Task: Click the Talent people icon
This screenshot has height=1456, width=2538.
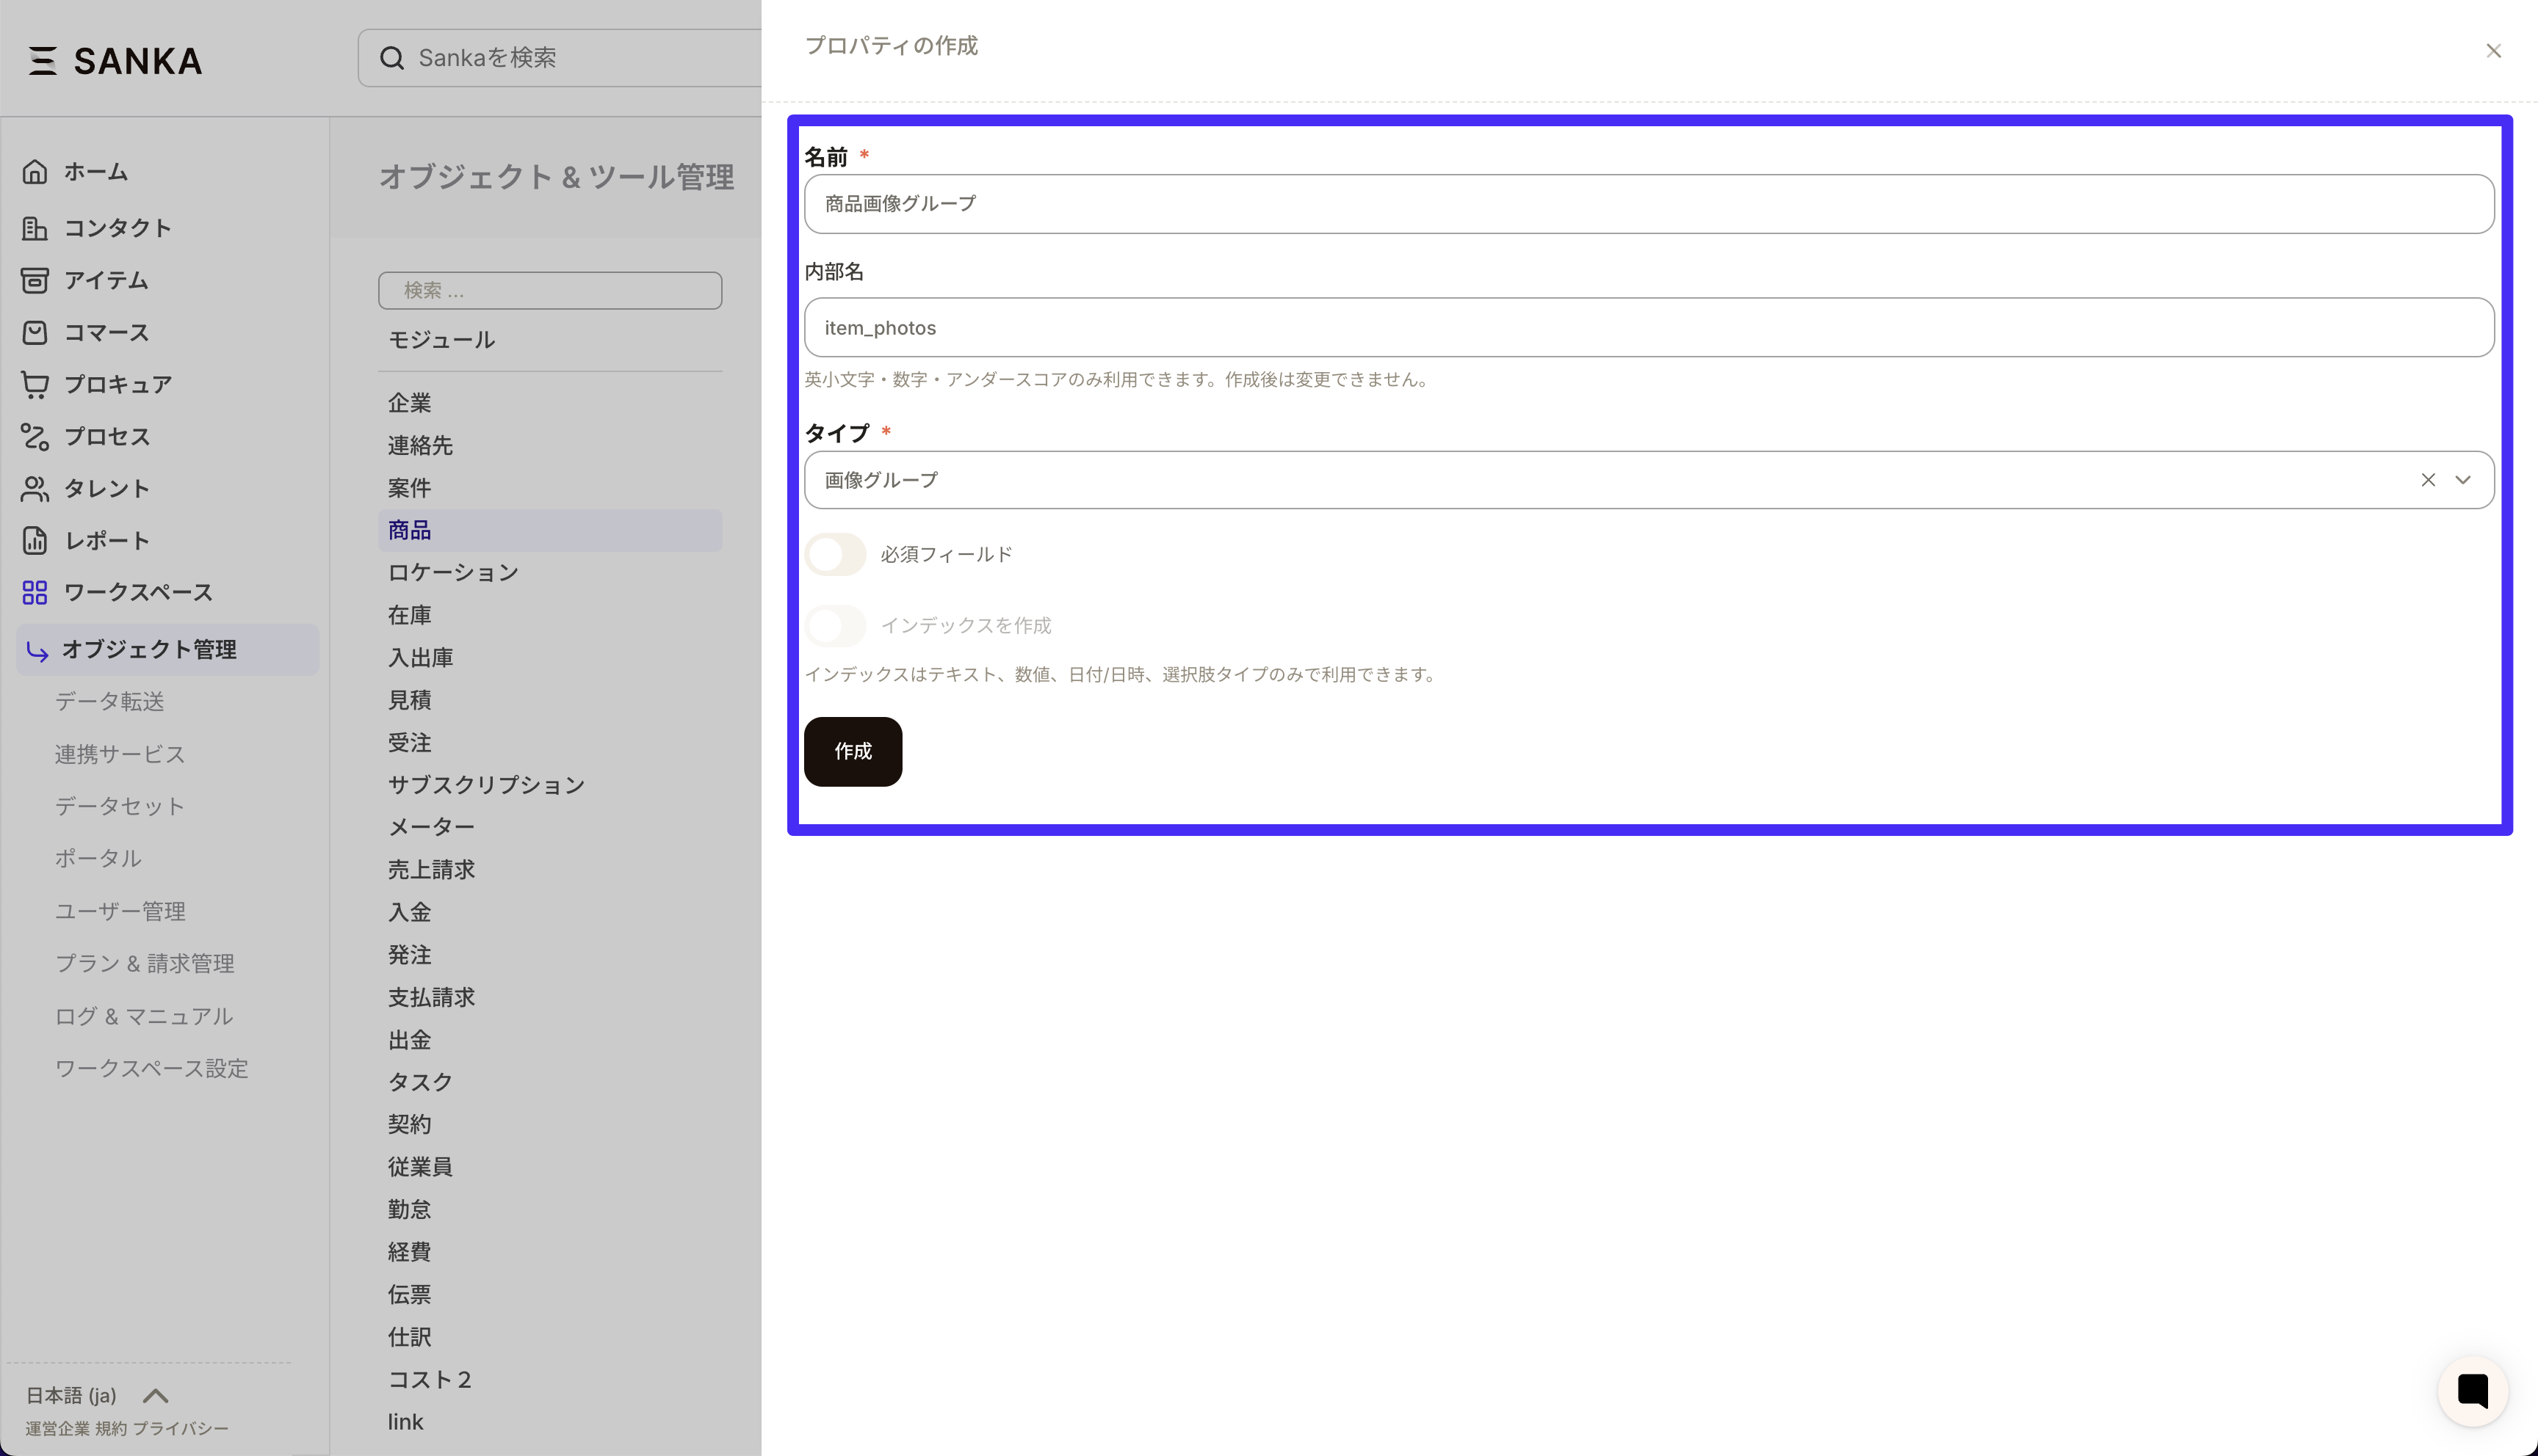Action: click(x=35, y=489)
